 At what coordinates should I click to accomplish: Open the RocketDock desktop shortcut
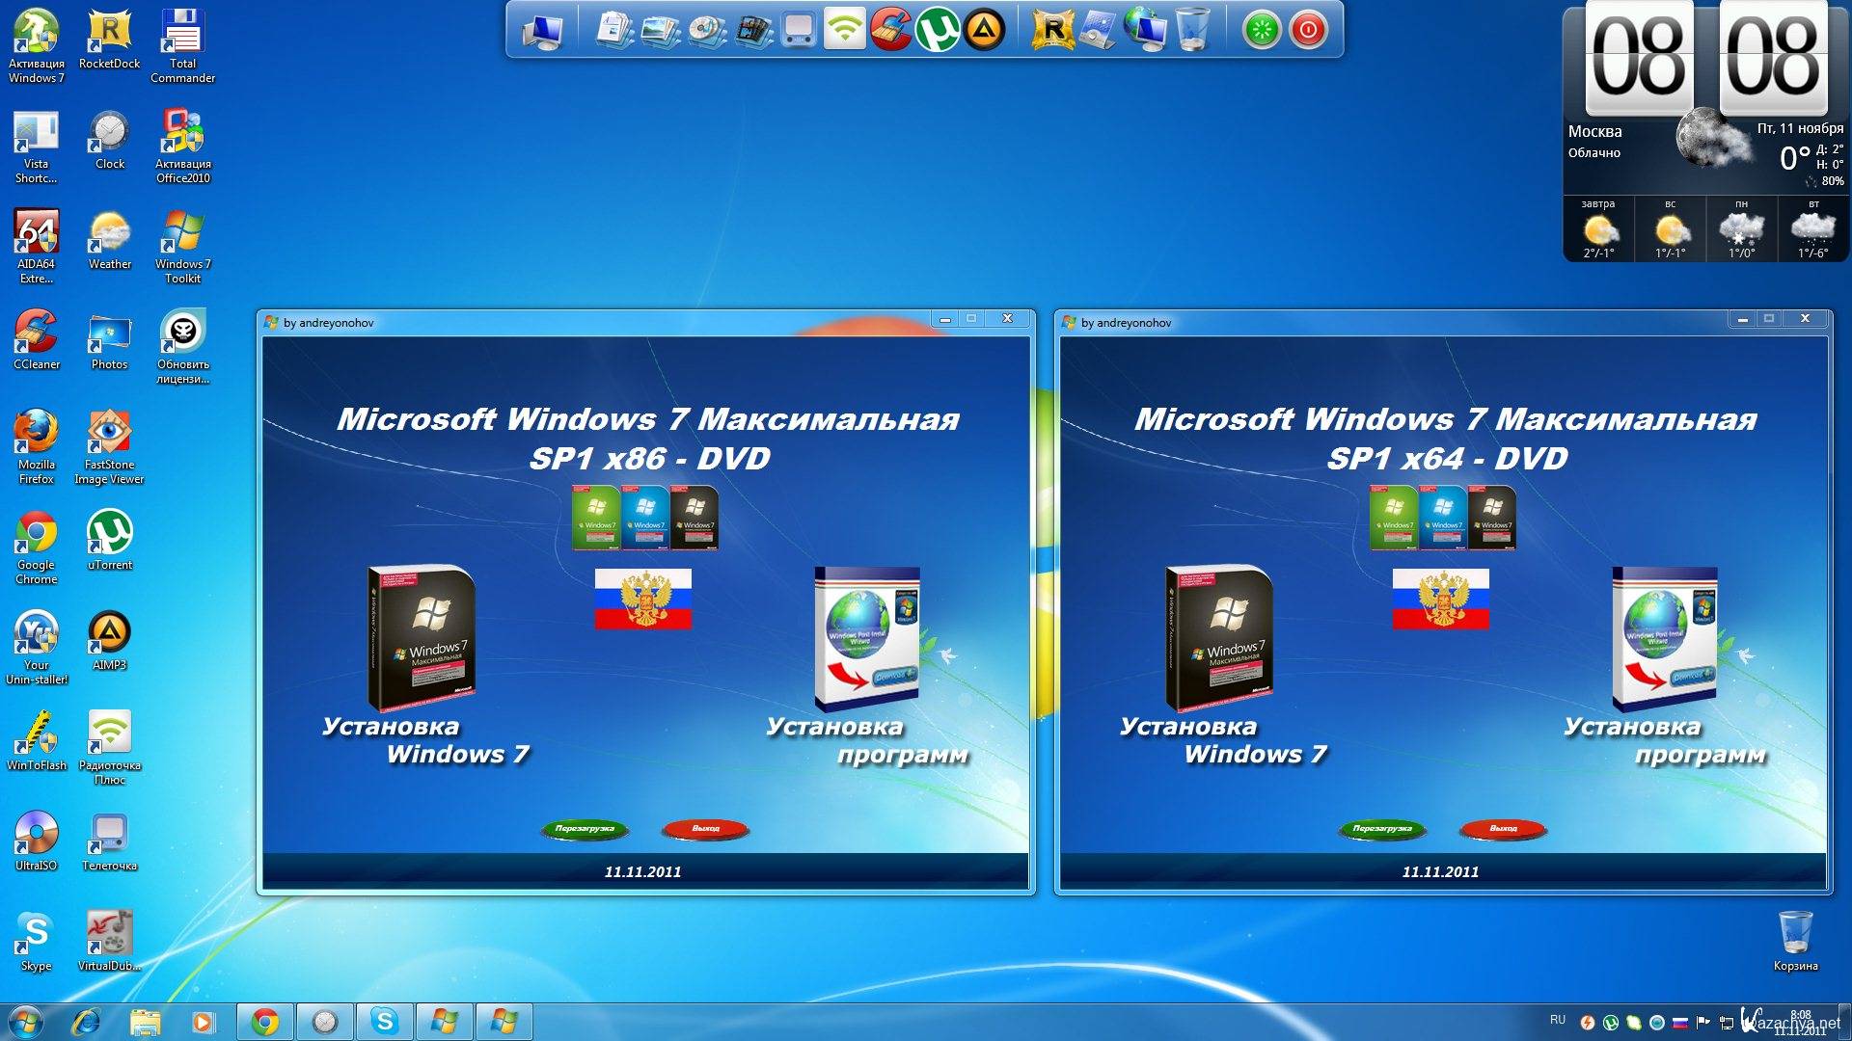pos(109,40)
